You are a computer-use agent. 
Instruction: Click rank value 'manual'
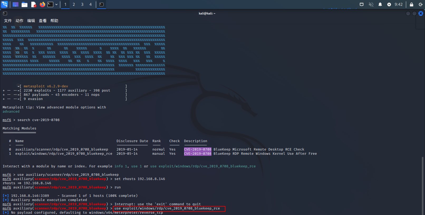pyautogui.click(x=159, y=154)
